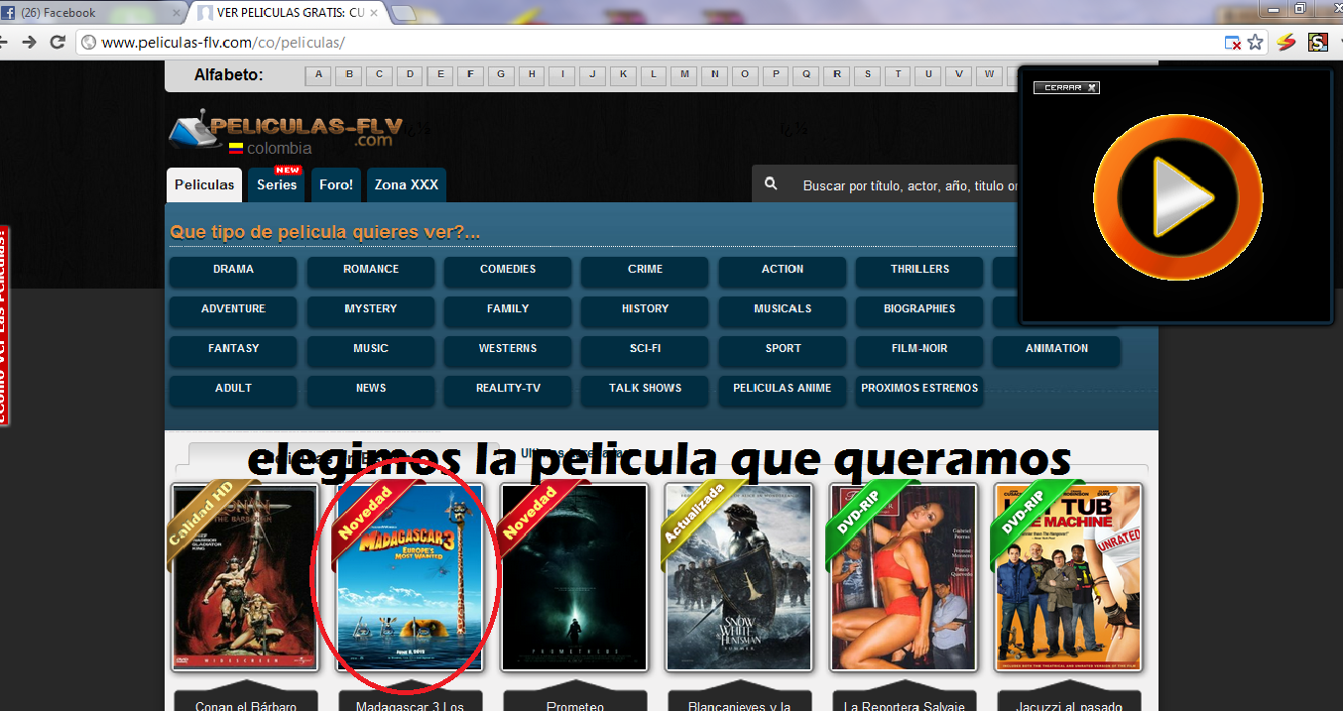Open the colorful S extension icon
Viewport: 1343px width, 711px height.
tap(1318, 42)
